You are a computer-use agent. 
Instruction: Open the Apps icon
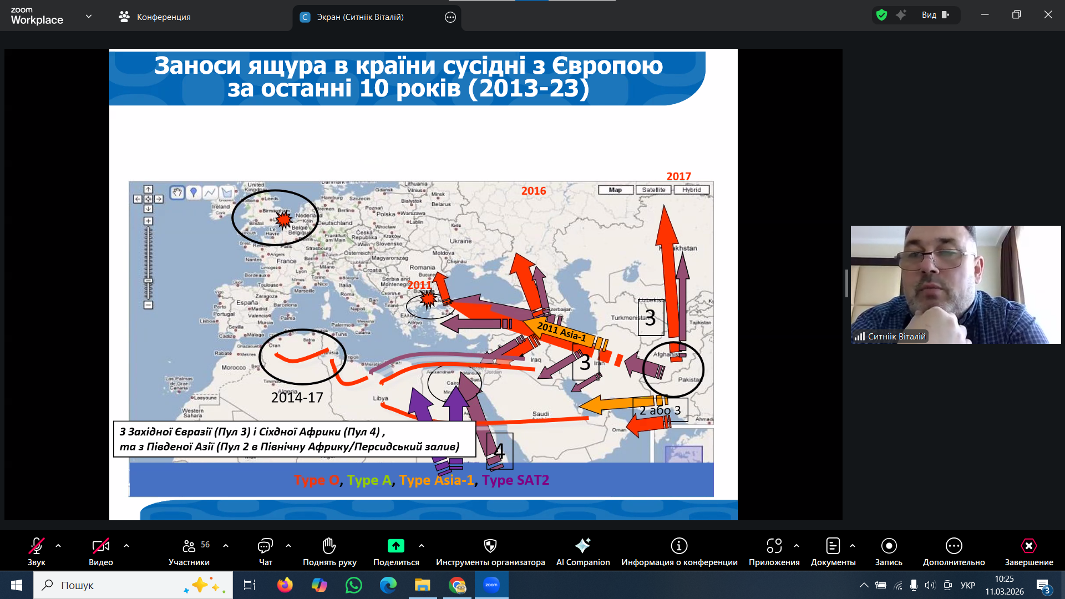tap(774, 546)
